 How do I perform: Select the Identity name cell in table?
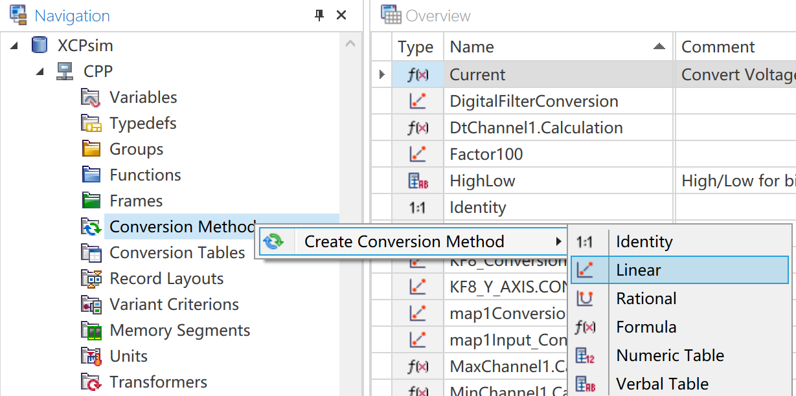pos(559,208)
